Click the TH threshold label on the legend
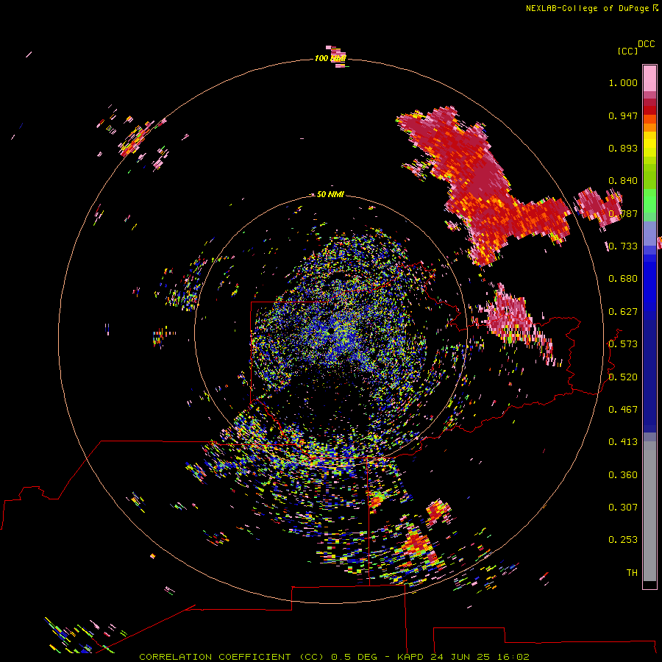The height and width of the screenshot is (662, 662). click(632, 573)
